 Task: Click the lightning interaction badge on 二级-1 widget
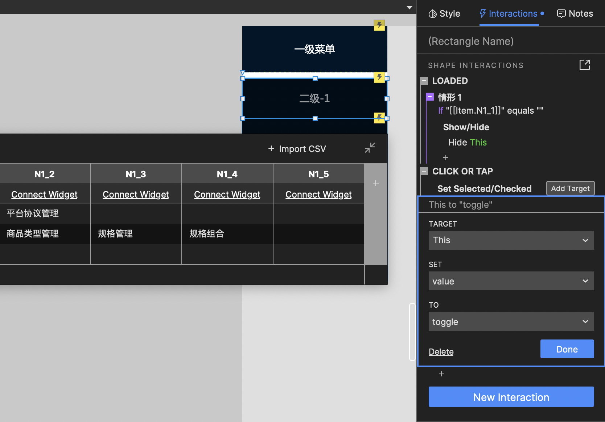point(379,78)
